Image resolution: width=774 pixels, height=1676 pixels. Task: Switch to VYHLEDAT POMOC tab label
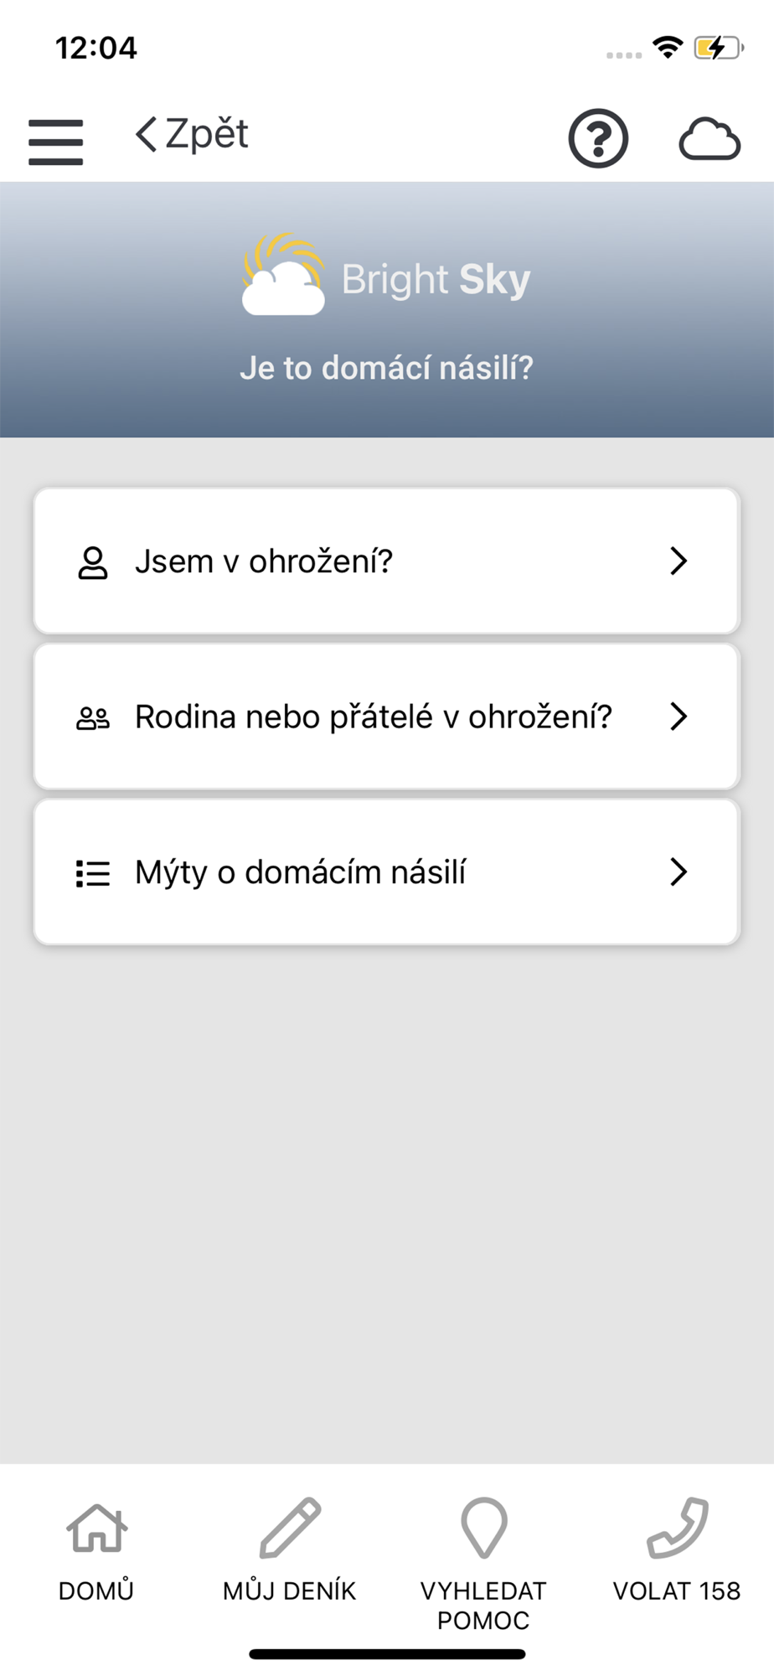tap(483, 1605)
